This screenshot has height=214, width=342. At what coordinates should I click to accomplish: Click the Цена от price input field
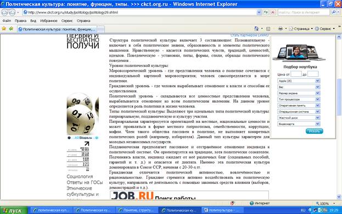[296, 74]
